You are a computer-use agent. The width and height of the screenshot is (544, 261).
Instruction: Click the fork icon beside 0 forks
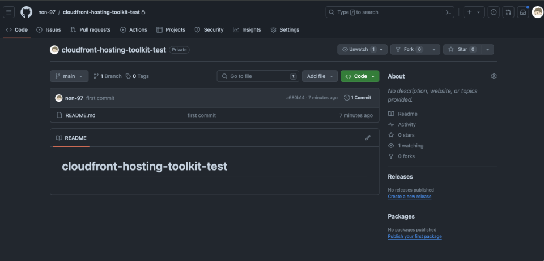click(391, 156)
